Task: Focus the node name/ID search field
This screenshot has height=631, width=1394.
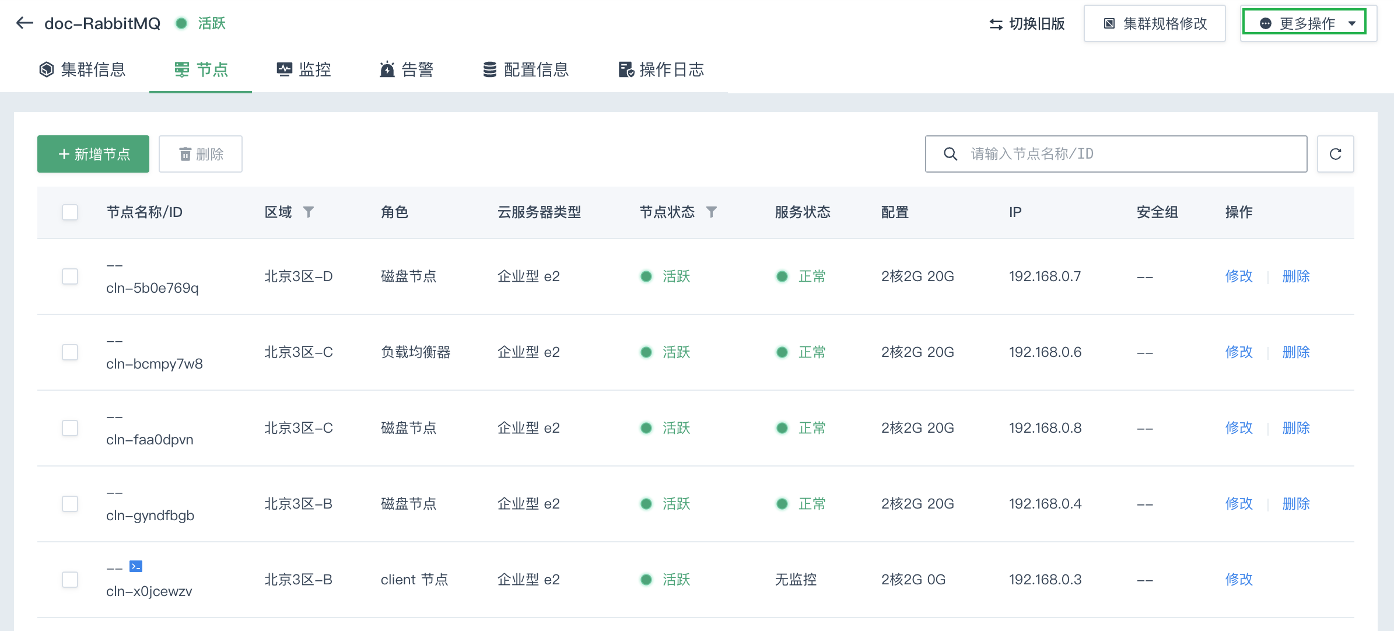Action: coord(1116,154)
